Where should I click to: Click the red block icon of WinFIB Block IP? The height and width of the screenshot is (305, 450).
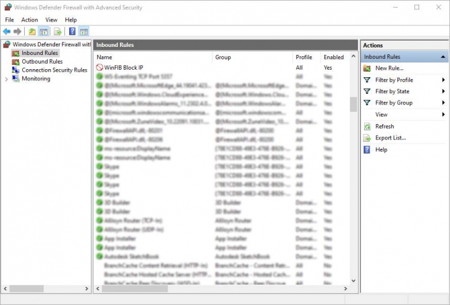100,67
